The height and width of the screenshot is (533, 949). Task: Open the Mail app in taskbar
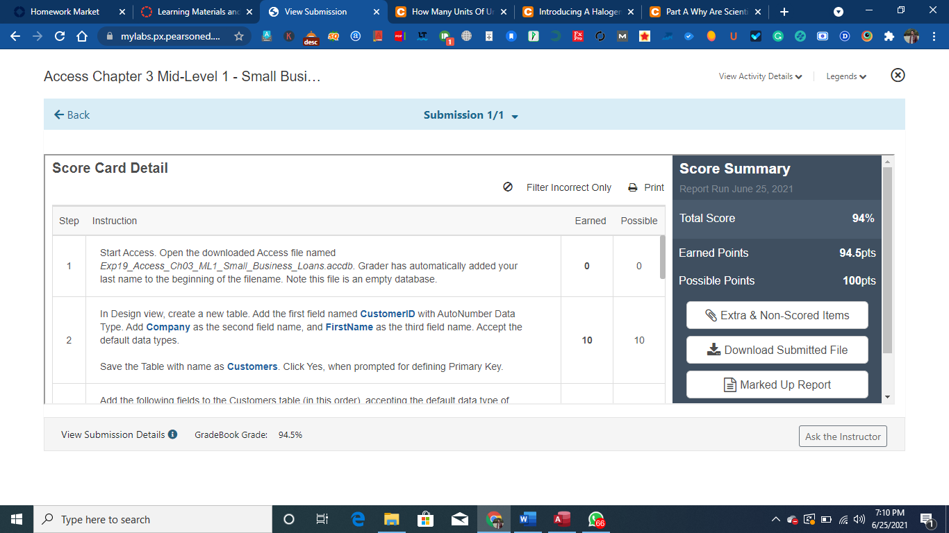(459, 519)
